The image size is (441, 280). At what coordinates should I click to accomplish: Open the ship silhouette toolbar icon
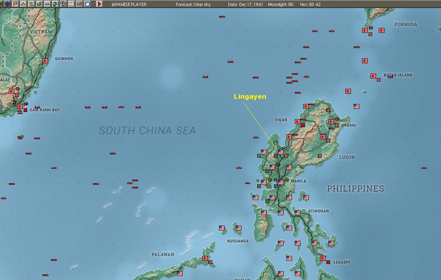[x=47, y=4]
